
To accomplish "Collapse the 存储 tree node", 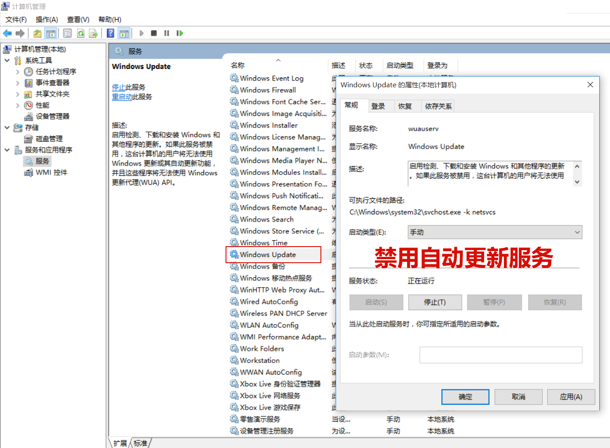I will [7, 128].
